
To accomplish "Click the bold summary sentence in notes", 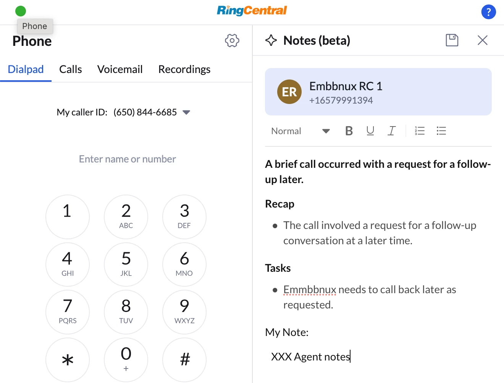I will [378, 172].
